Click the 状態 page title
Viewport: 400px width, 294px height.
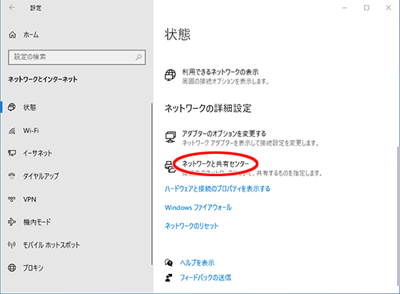click(x=178, y=34)
